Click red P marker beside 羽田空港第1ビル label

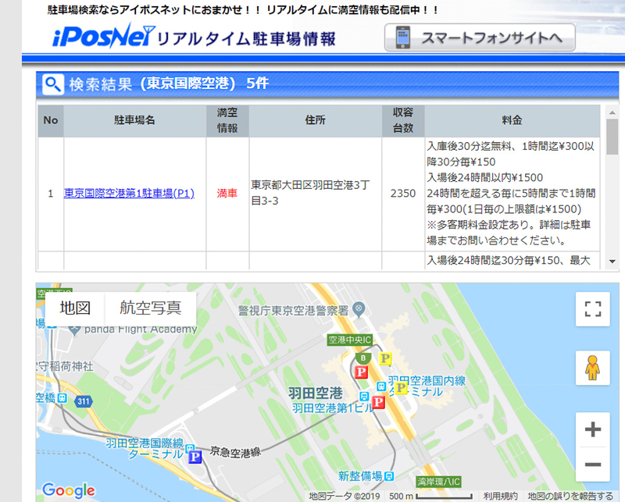[x=378, y=402]
